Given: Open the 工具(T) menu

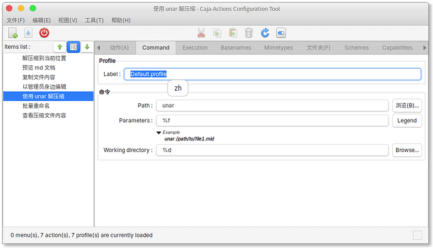Looking at the screenshot, I should tap(94, 21).
